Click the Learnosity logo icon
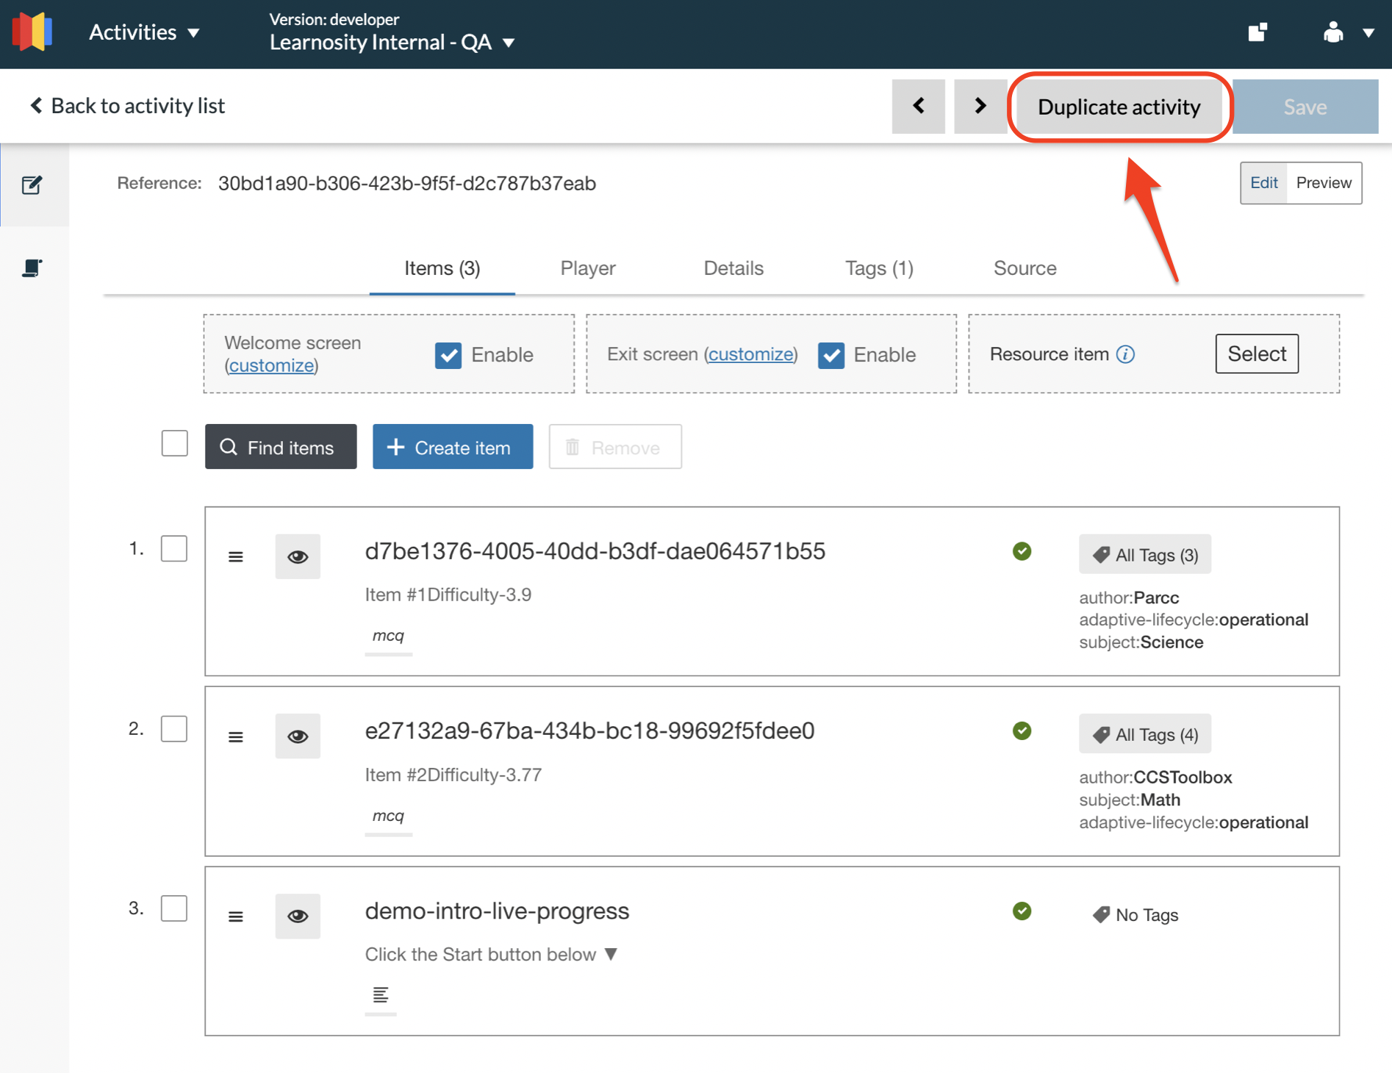Image resolution: width=1392 pixels, height=1073 pixels. tap(32, 32)
